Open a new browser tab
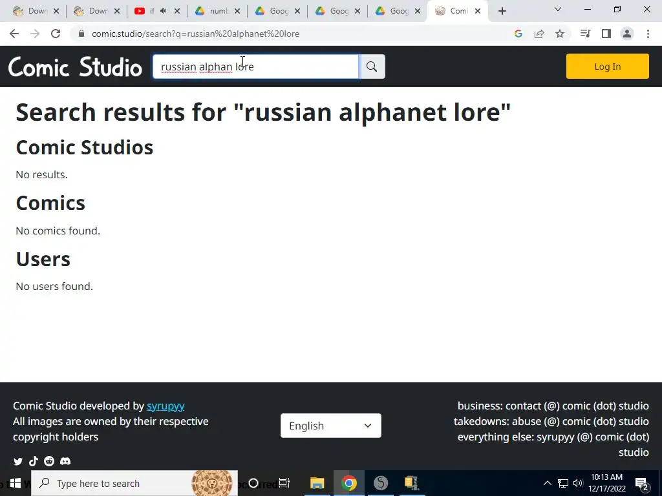Image resolution: width=662 pixels, height=496 pixels. tap(502, 12)
